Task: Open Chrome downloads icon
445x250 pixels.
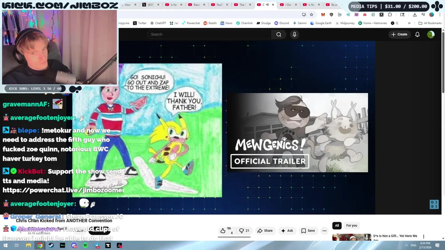Action: pyautogui.click(x=415, y=15)
